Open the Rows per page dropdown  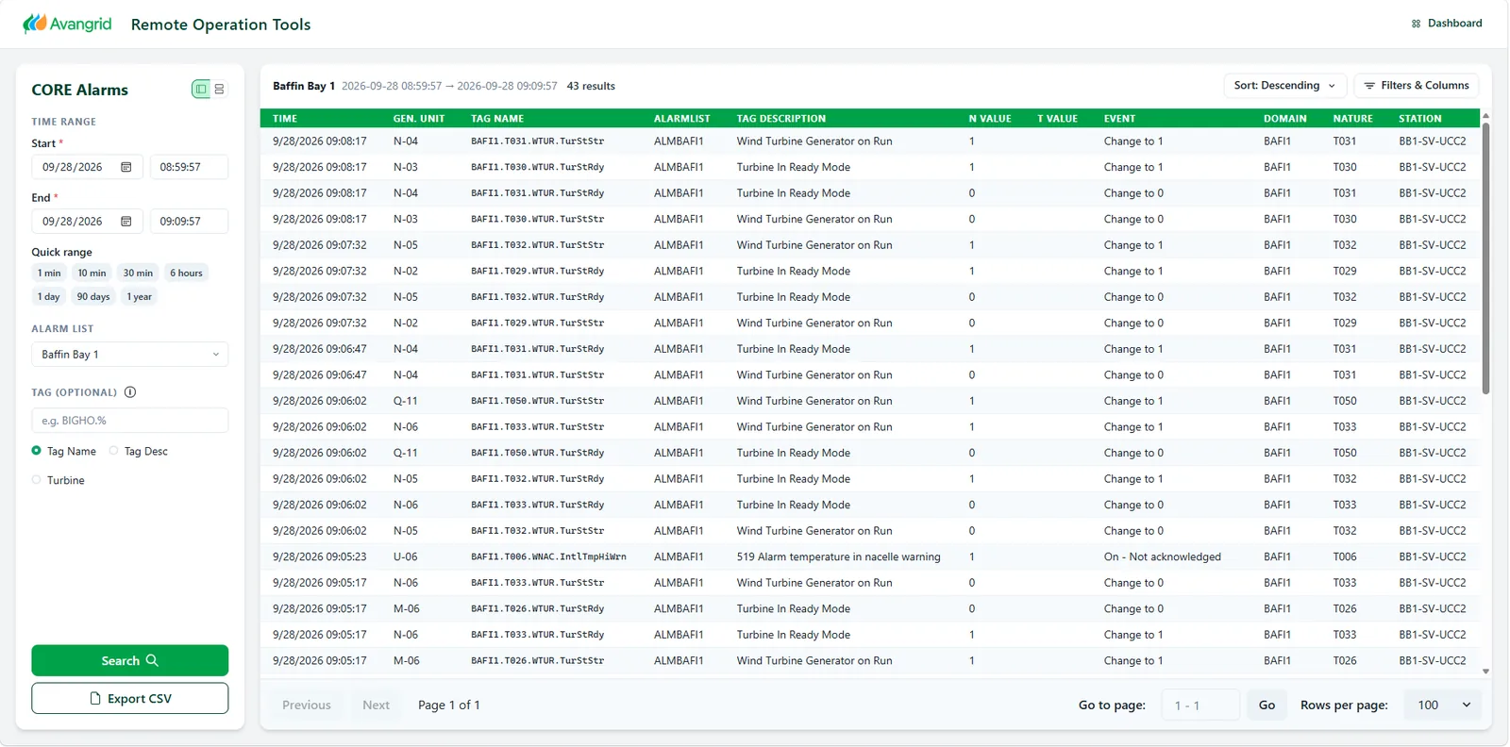(1443, 705)
